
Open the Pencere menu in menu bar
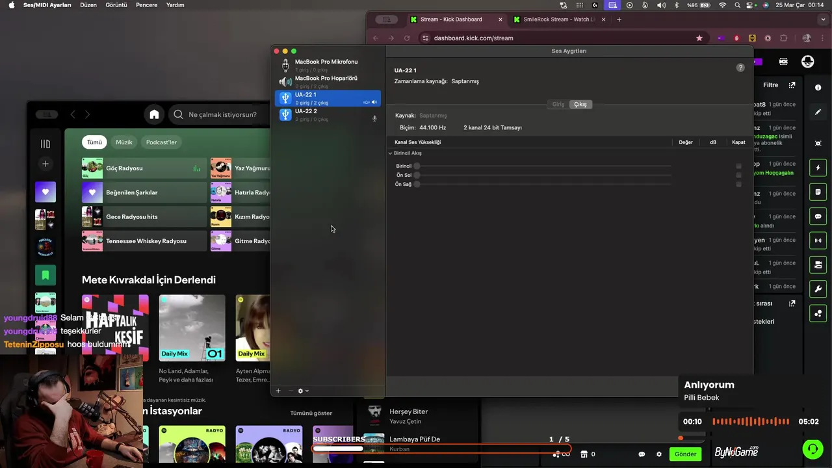click(147, 5)
